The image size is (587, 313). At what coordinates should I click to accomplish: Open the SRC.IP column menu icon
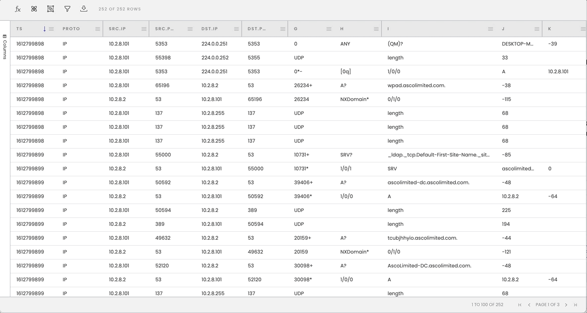[x=144, y=29]
